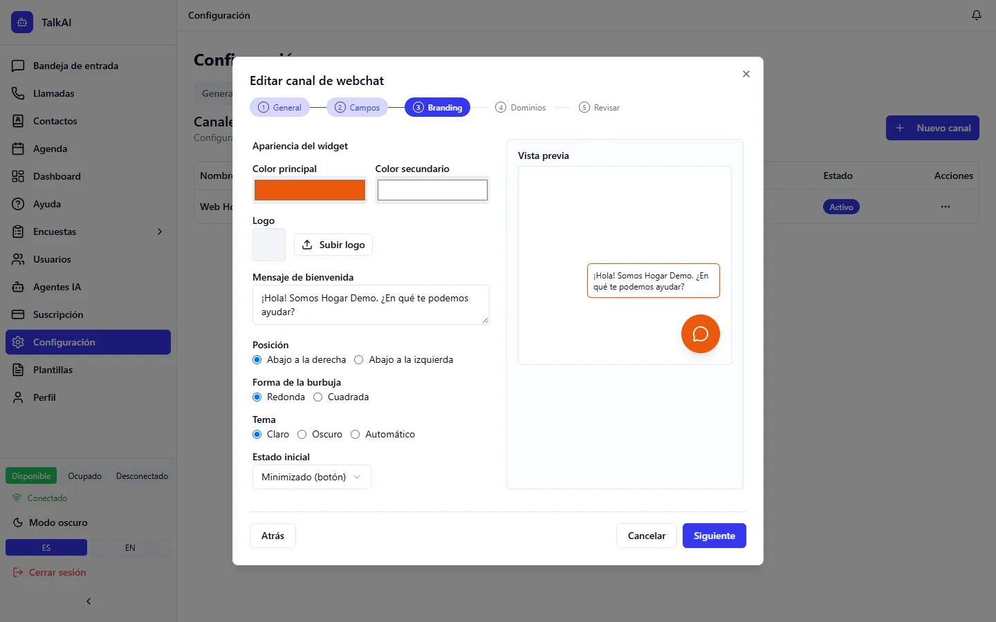The height and width of the screenshot is (622, 996).
Task: Select the Oscuro theme
Action: [302, 434]
